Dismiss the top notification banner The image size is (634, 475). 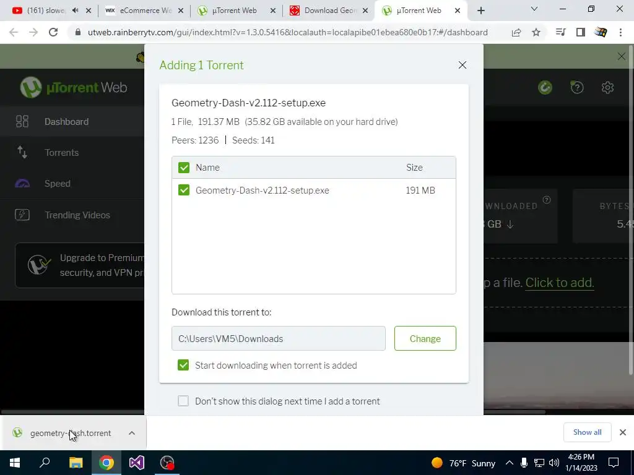pyautogui.click(x=622, y=56)
